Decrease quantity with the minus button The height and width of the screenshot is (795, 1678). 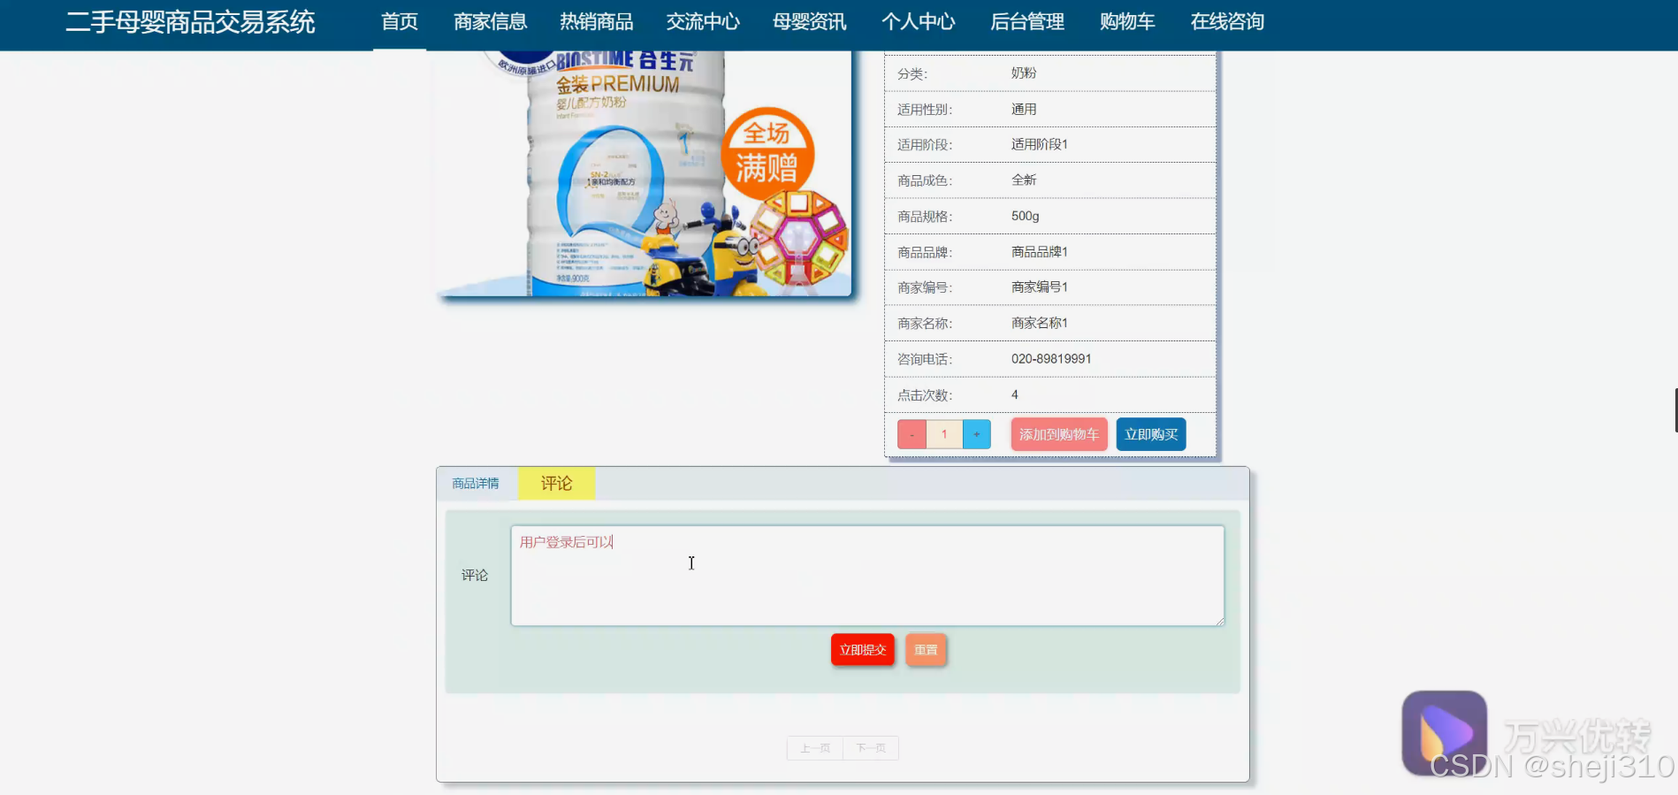coord(911,434)
